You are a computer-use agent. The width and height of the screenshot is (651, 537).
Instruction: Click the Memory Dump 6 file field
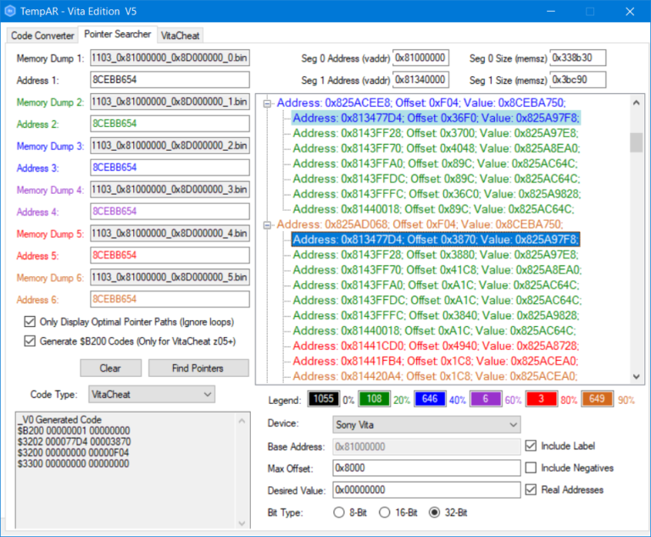tap(170, 277)
